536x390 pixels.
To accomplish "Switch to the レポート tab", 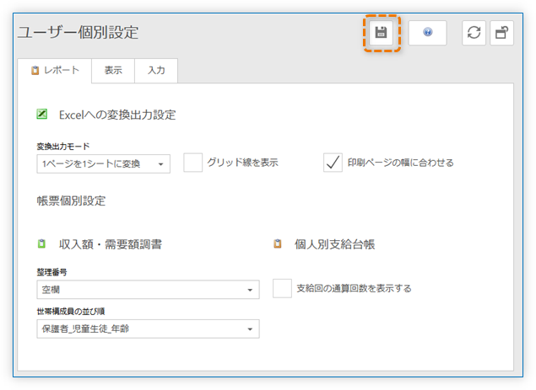I will (x=54, y=71).
